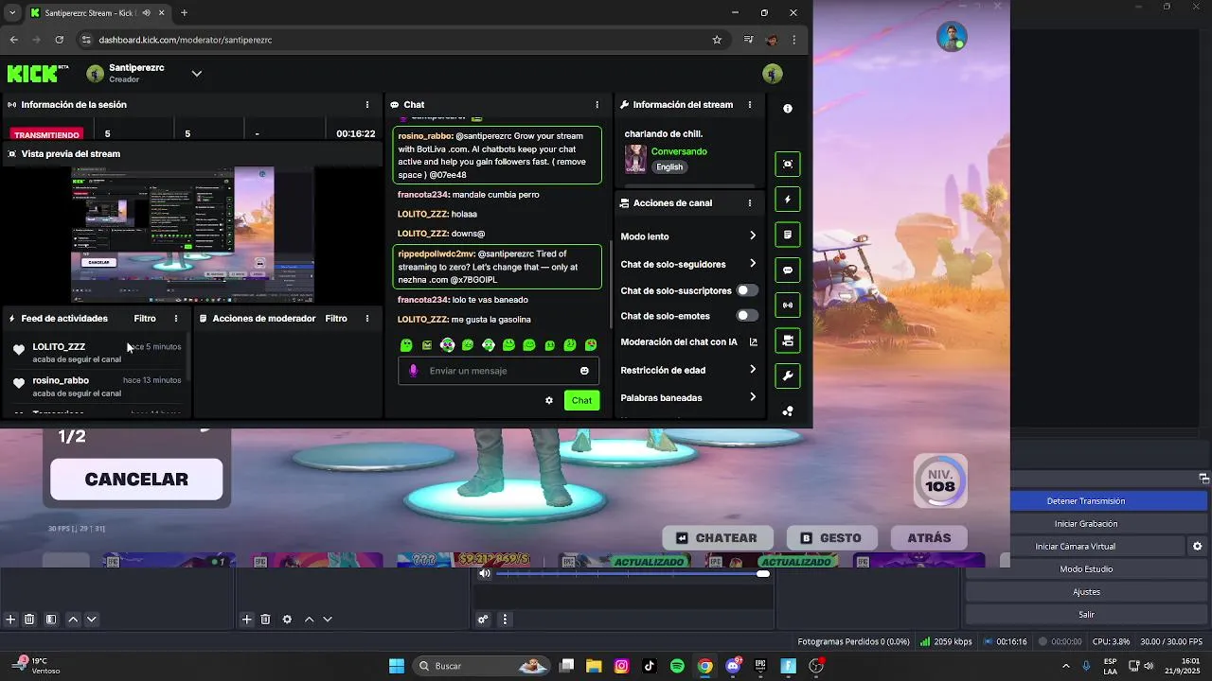Open Spotify from the taskbar
Image resolution: width=1212 pixels, height=681 pixels.
[677, 666]
